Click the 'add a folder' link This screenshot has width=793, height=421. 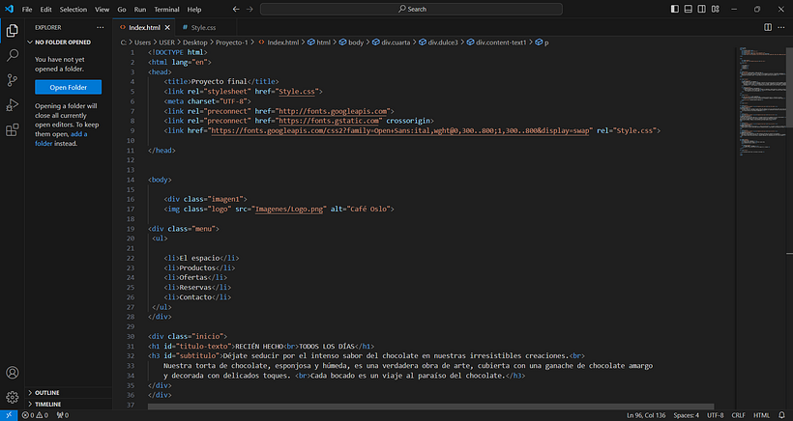61,139
